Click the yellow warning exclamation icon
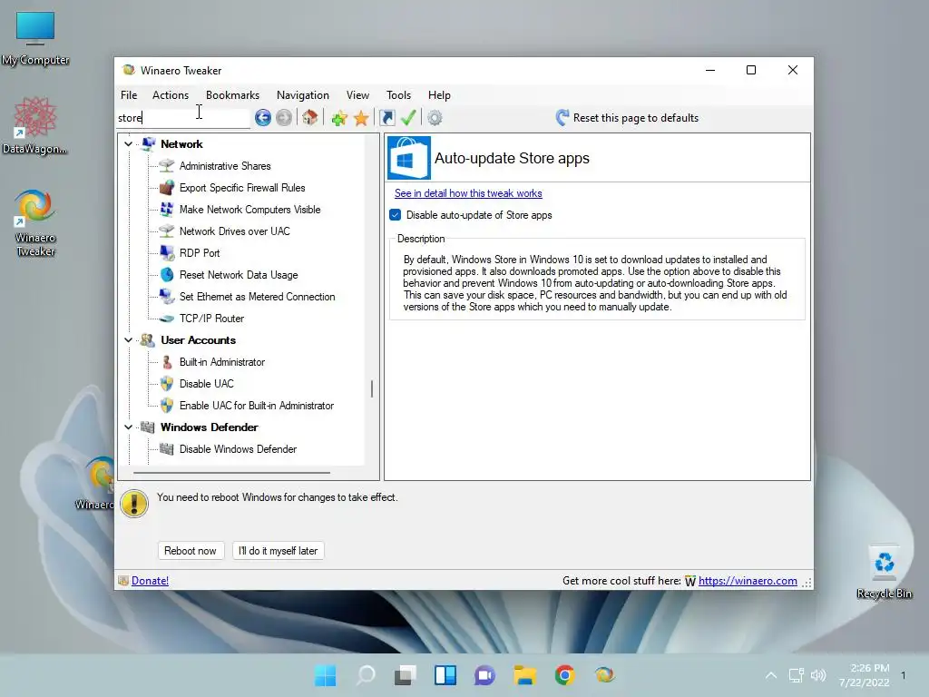929x697 pixels. tap(134, 504)
